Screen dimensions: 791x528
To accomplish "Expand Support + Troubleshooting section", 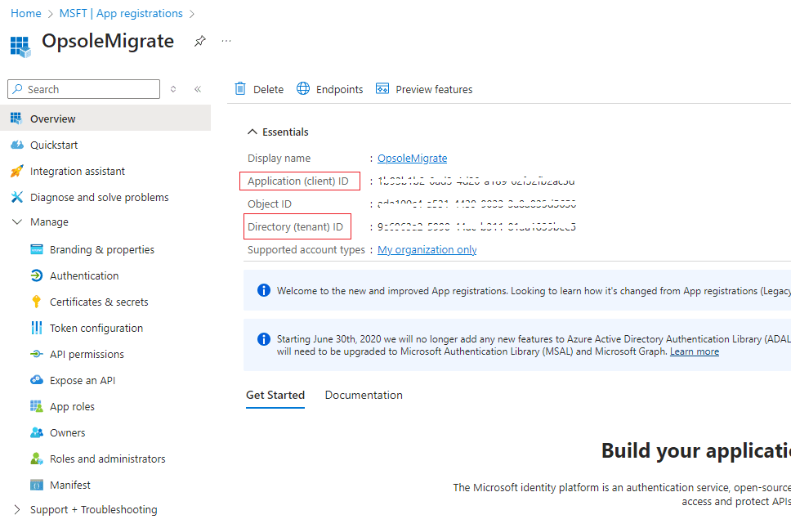I will click(17, 509).
